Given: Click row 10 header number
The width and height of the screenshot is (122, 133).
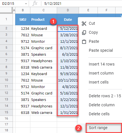Looking at the screenshot, I should 6,80.
